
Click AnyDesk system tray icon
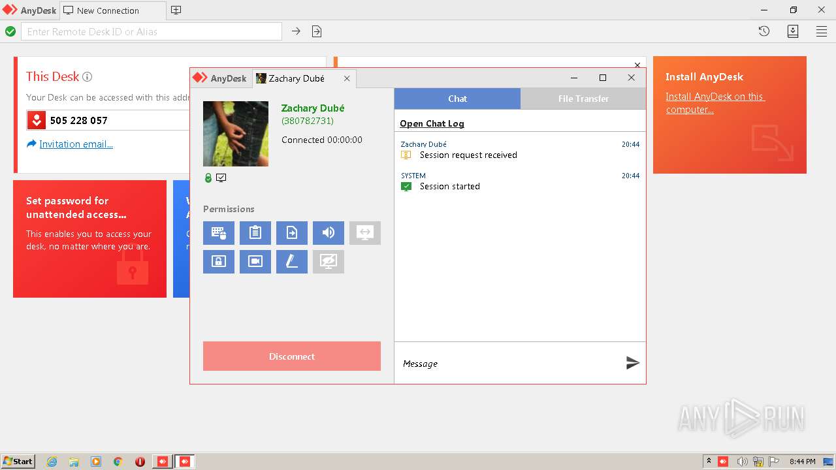click(723, 462)
